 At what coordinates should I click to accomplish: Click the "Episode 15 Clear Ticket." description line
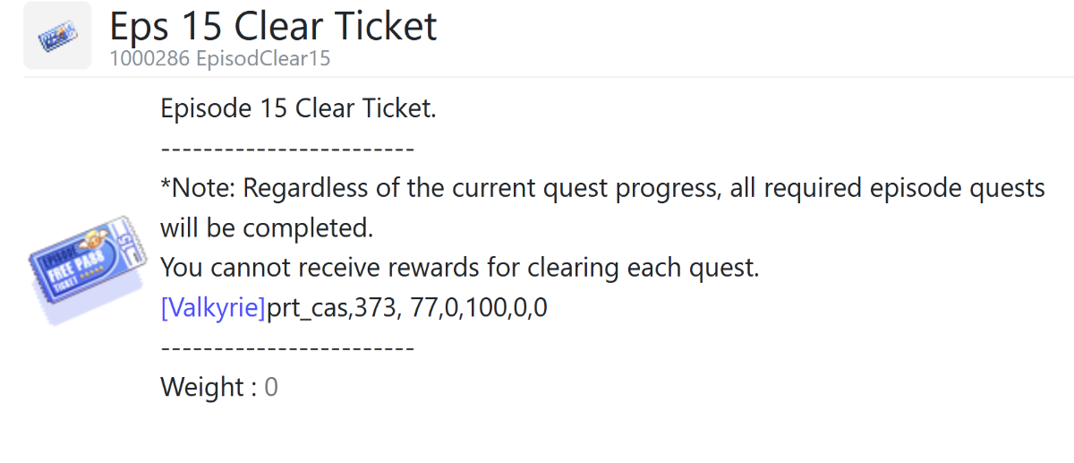pyautogui.click(x=298, y=109)
